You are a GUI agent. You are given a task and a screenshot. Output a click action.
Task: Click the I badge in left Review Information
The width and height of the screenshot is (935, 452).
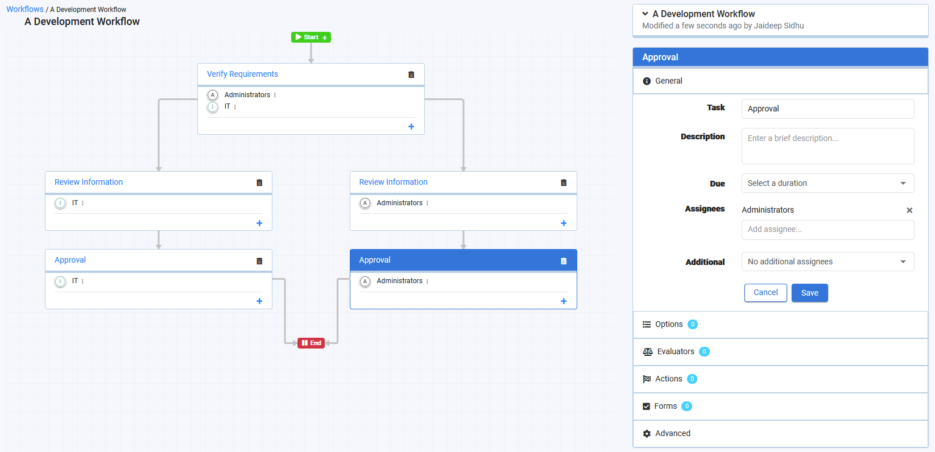coord(60,203)
